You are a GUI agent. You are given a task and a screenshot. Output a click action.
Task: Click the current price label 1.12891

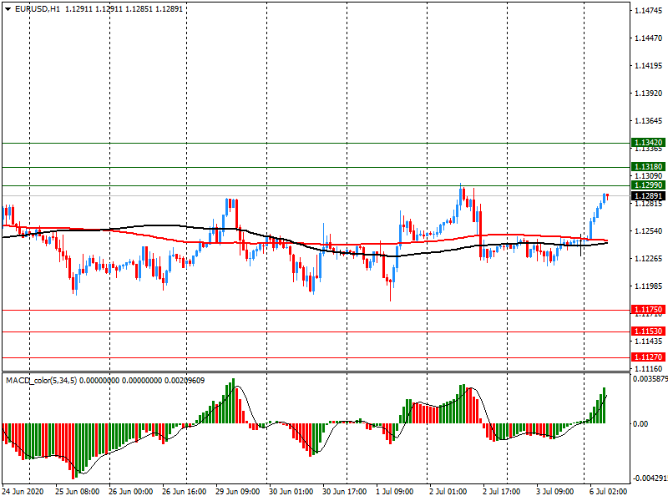[648, 195]
